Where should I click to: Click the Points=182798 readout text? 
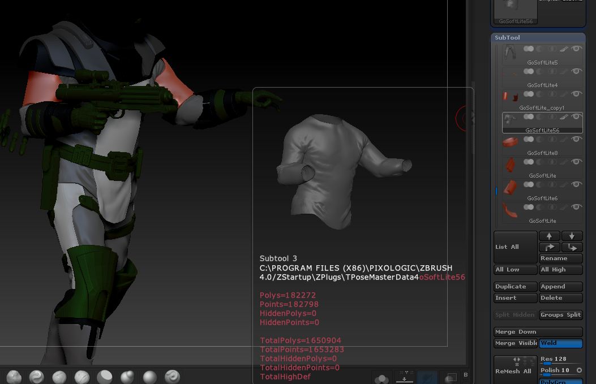click(289, 304)
